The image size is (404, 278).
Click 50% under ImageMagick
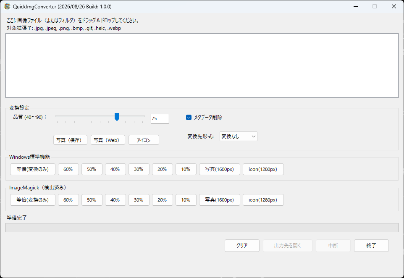pos(92,200)
